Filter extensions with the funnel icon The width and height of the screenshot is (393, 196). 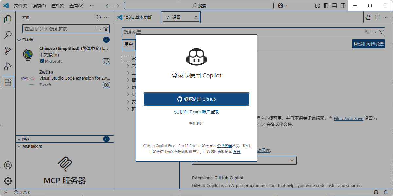click(x=106, y=29)
